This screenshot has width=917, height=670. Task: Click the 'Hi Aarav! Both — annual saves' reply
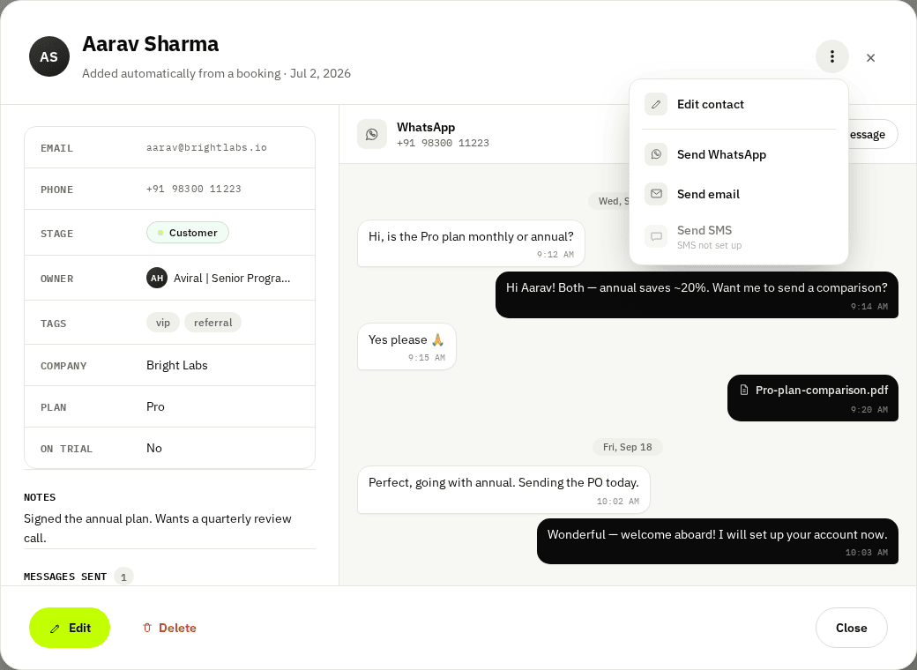pyautogui.click(x=697, y=294)
